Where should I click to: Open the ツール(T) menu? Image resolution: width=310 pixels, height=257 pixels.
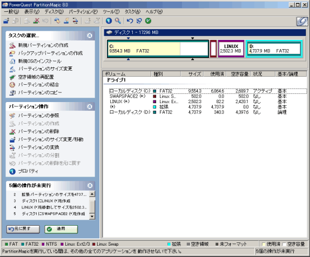coord(111,12)
